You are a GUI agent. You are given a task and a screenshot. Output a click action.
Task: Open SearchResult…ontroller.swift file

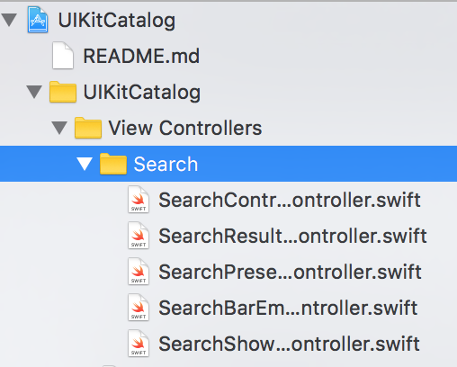(292, 236)
